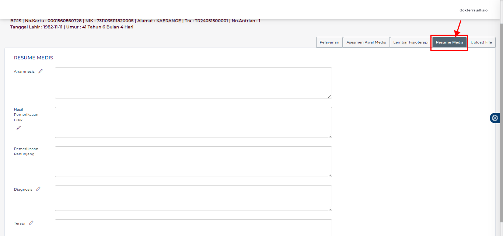
Task: Click the resize grip on Hasil Pemeriksaan Fisik box
Action: (330, 136)
